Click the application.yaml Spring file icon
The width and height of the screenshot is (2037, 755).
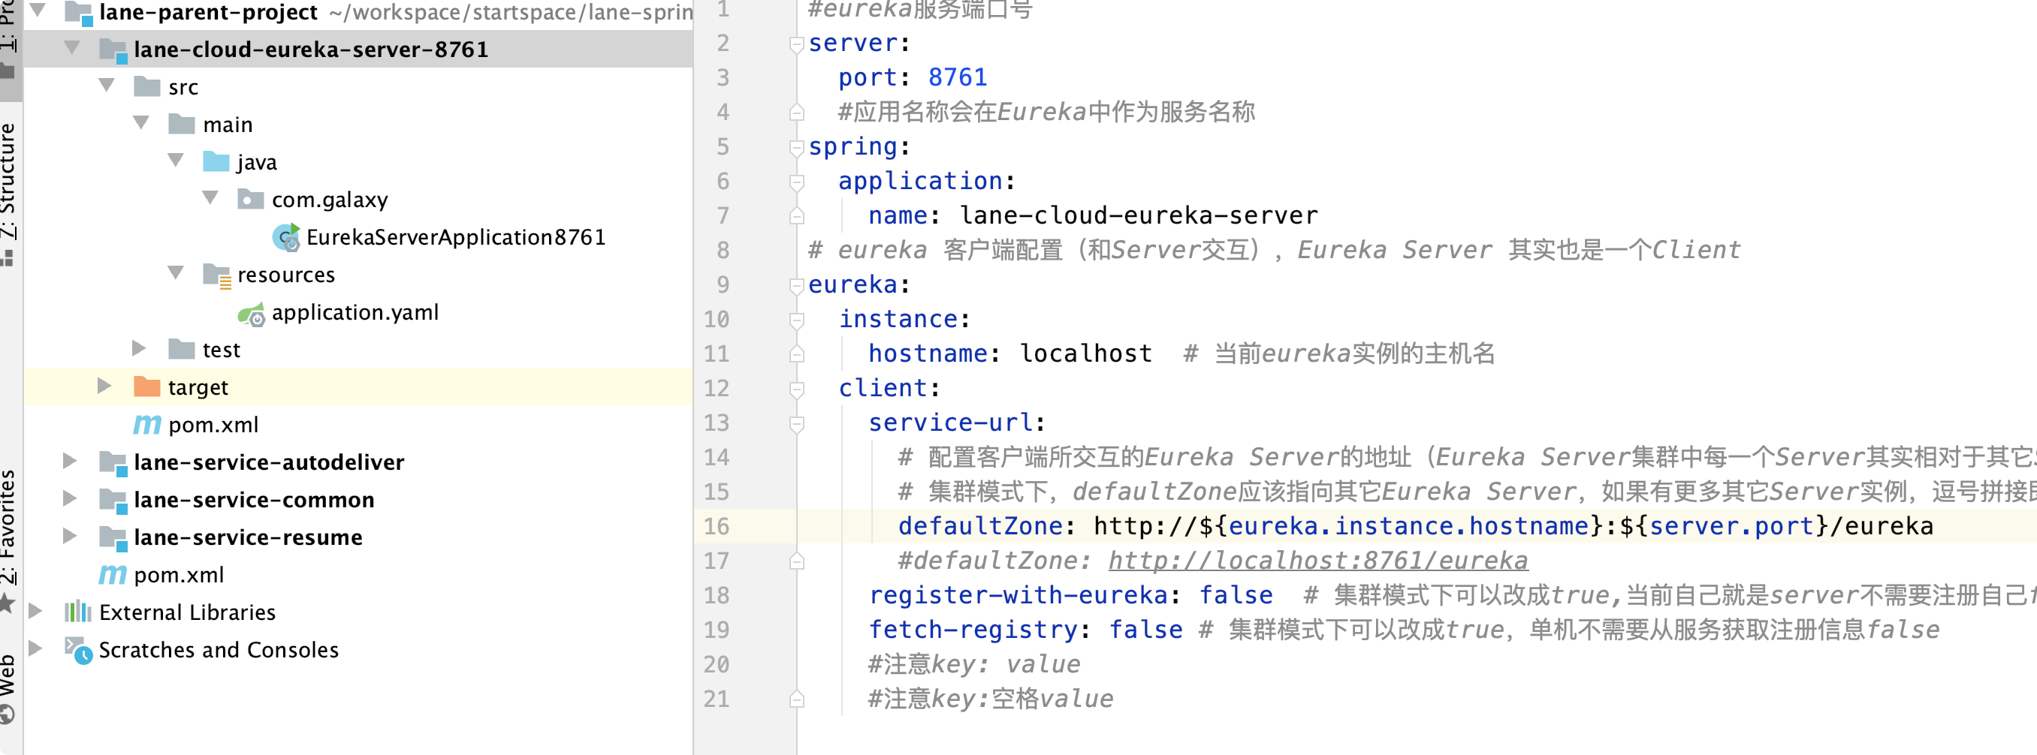(252, 313)
